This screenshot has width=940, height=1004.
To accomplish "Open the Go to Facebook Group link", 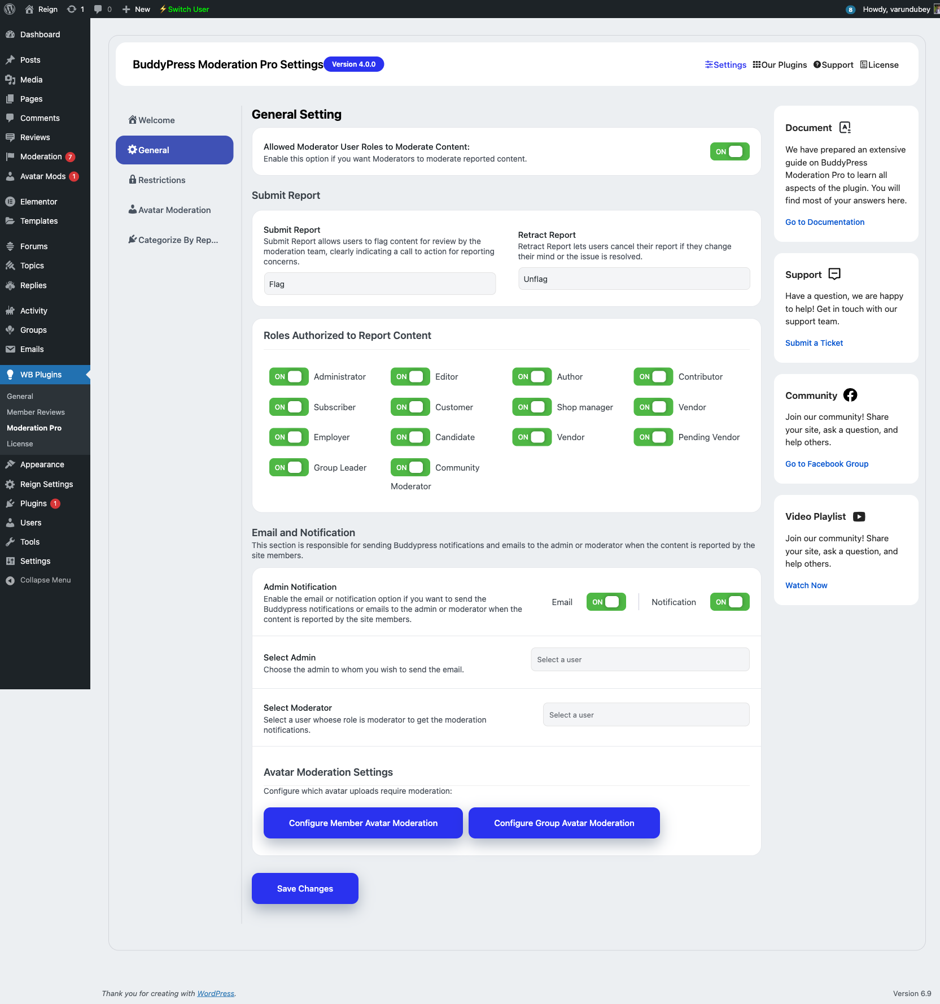I will pos(827,464).
